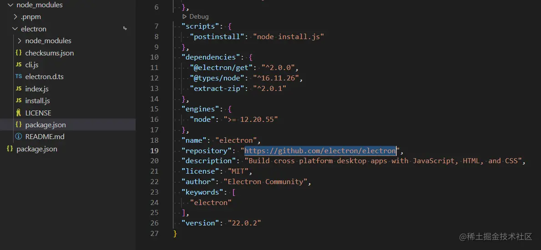Click line number 19 in the gutter
Screen dimensions: 541x250
(x=155, y=151)
